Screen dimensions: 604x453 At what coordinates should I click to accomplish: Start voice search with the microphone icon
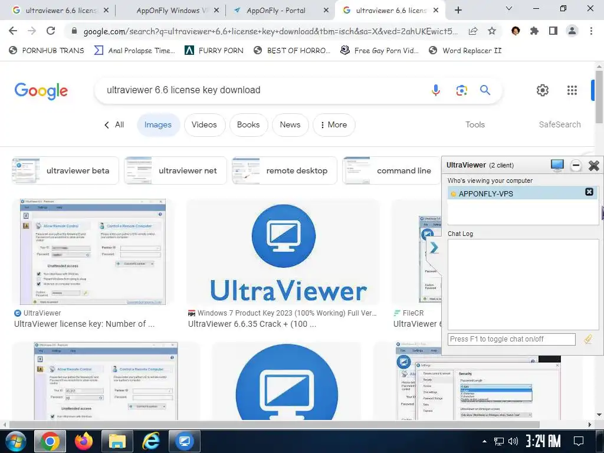point(436,90)
